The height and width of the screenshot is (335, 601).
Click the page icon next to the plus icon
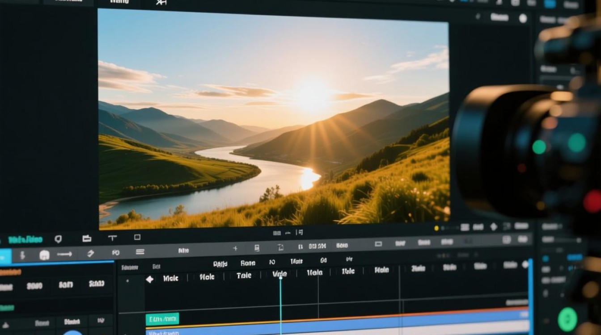257,248
